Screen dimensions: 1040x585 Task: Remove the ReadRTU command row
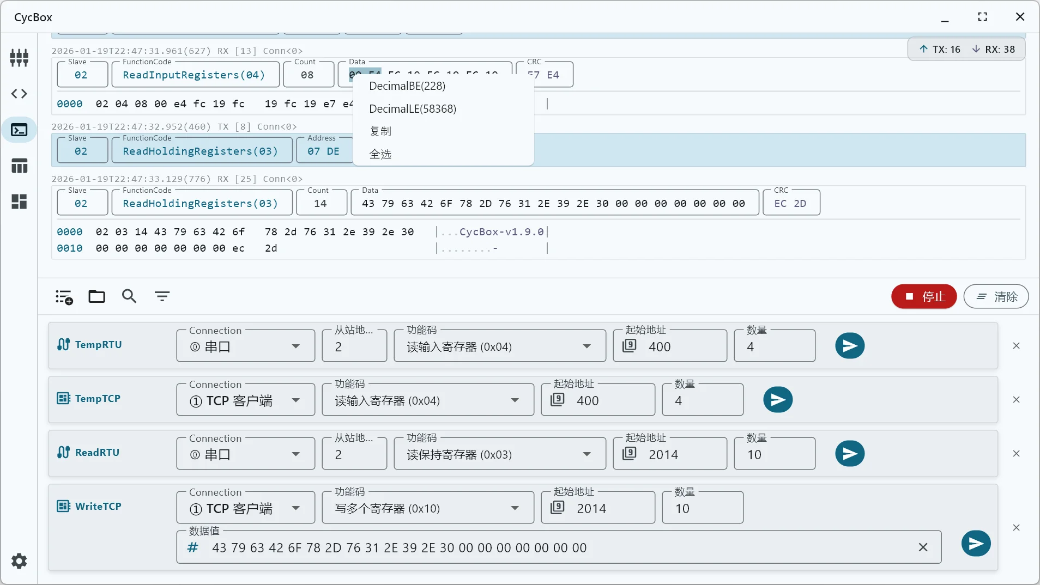1016,454
